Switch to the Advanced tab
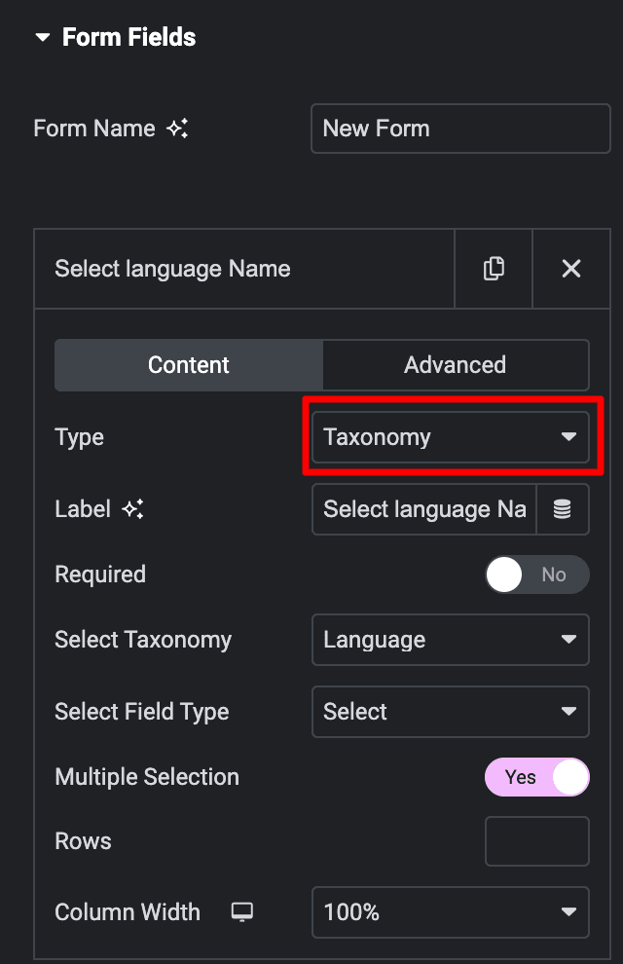Screen dimensions: 623x964 (x=455, y=365)
